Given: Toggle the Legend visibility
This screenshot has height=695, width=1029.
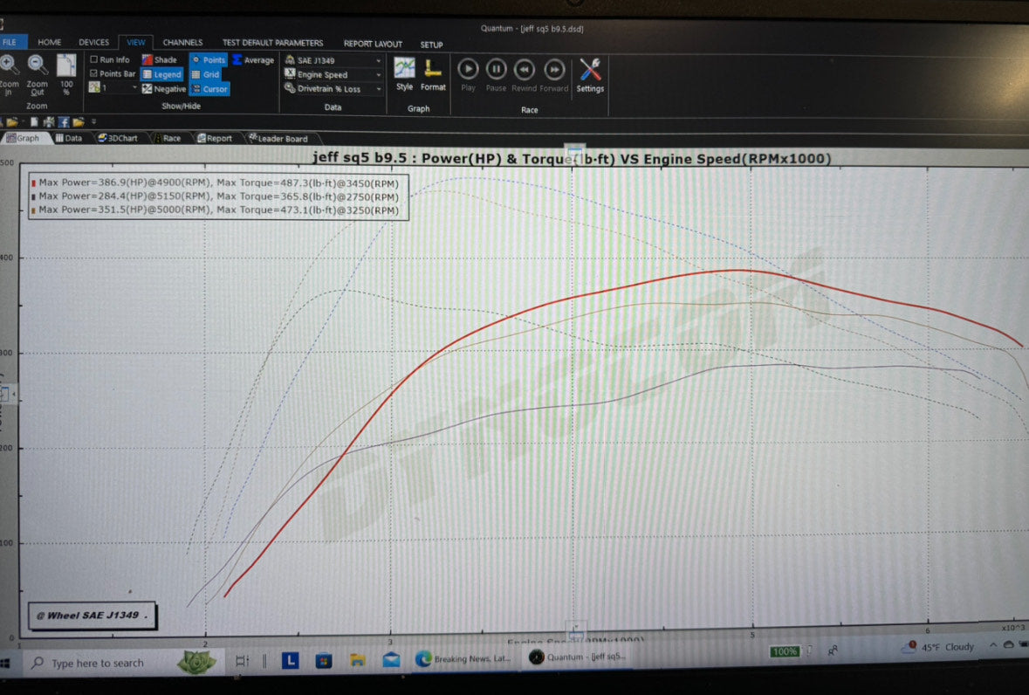Looking at the screenshot, I should tap(162, 74).
